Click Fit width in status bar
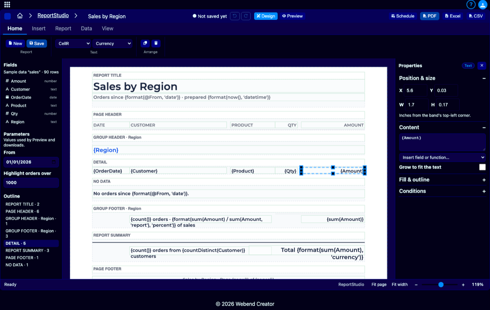The image size is (490, 310). coord(400,285)
